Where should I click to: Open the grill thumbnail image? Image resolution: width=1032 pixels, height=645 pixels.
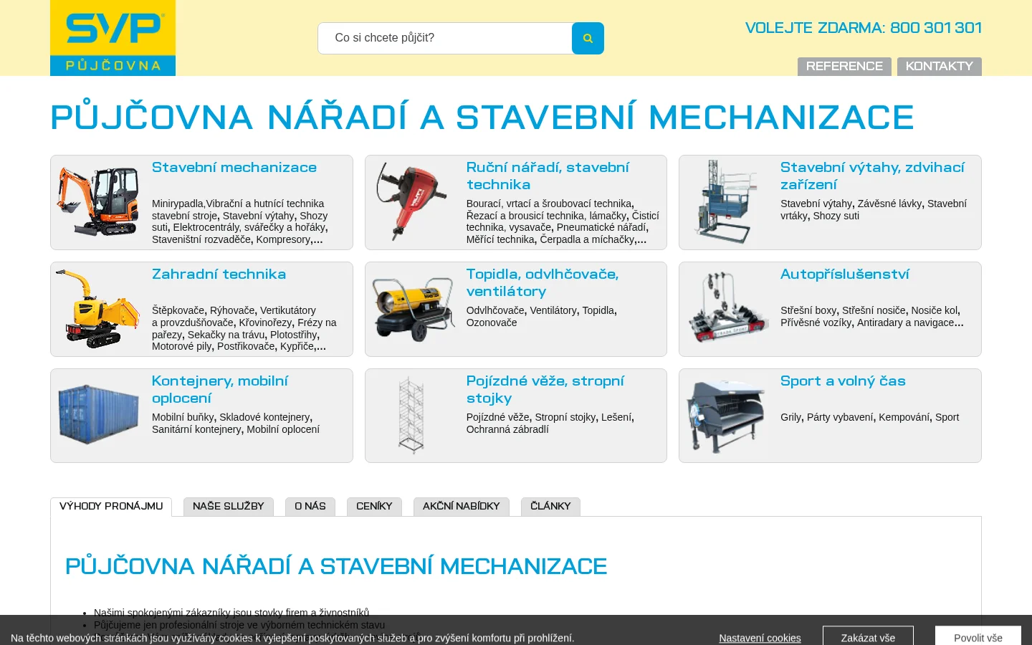pos(726,416)
